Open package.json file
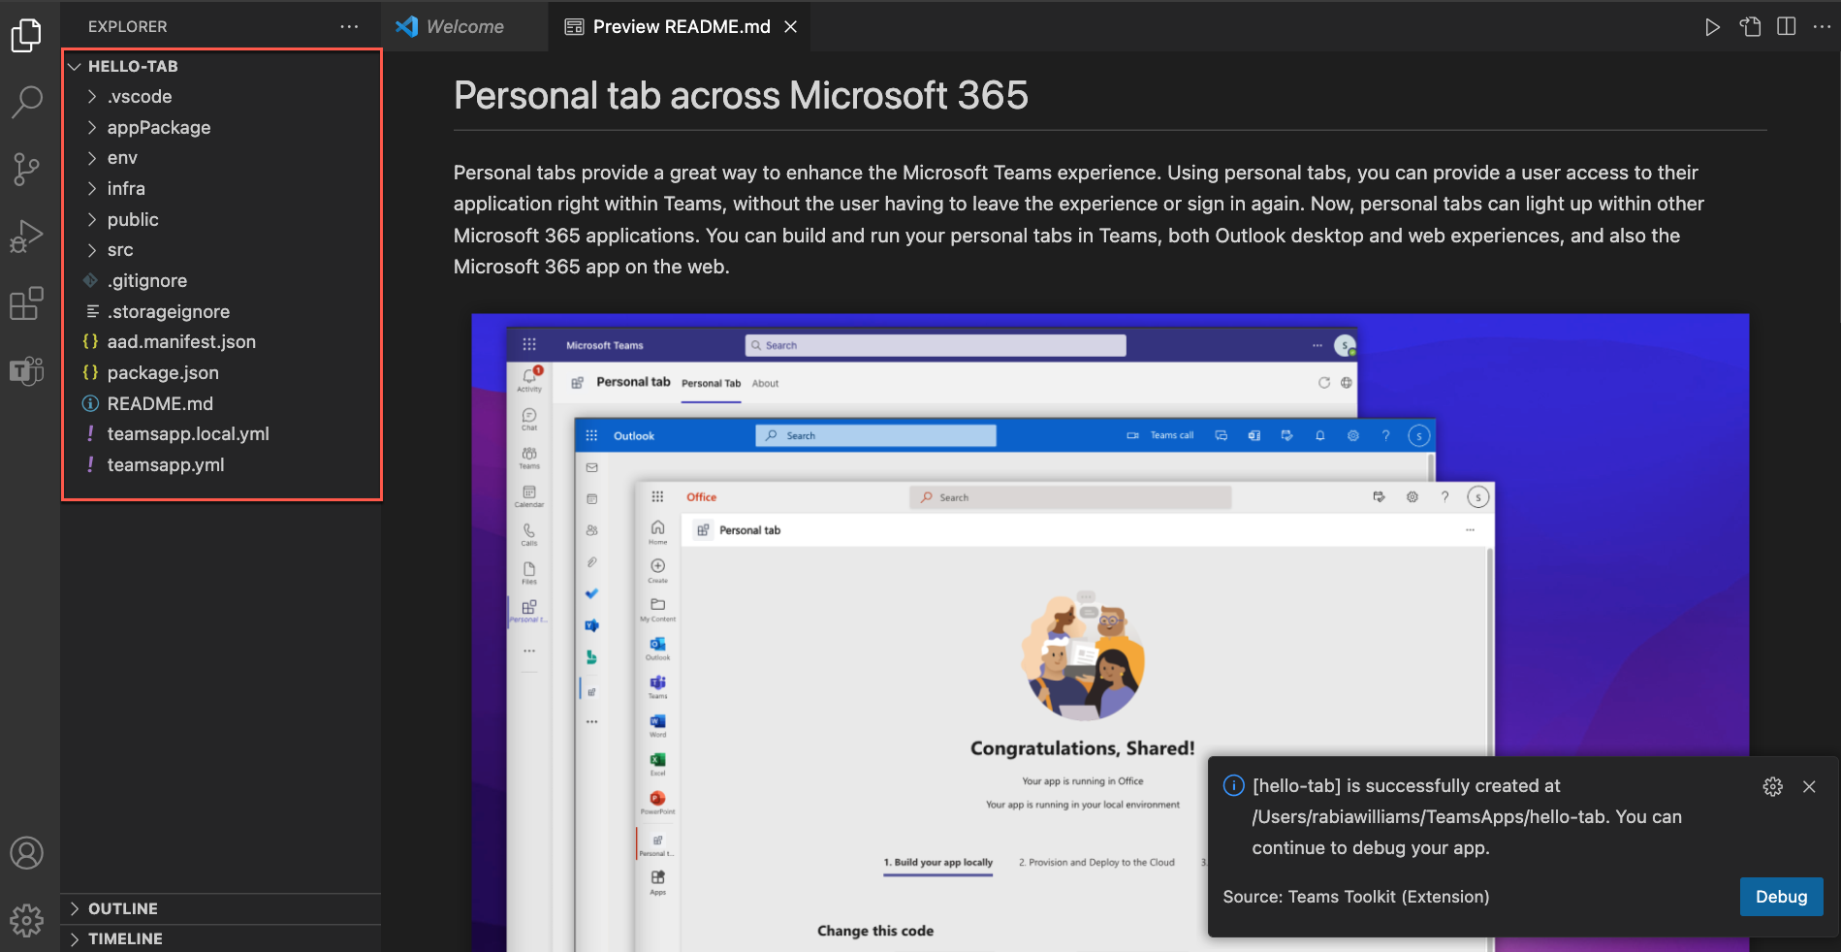The width and height of the screenshot is (1841, 952). coord(222,373)
